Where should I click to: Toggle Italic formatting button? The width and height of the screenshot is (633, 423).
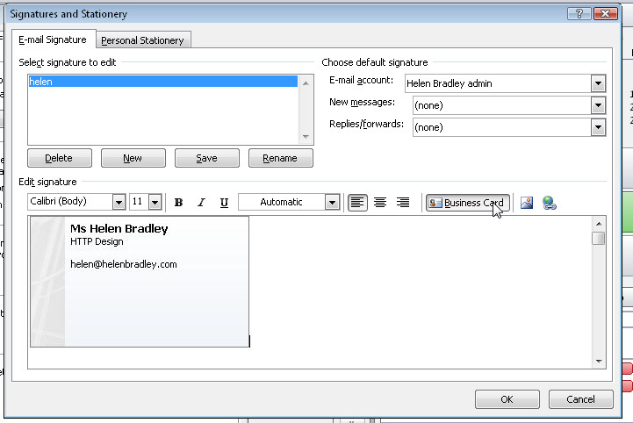(x=201, y=202)
